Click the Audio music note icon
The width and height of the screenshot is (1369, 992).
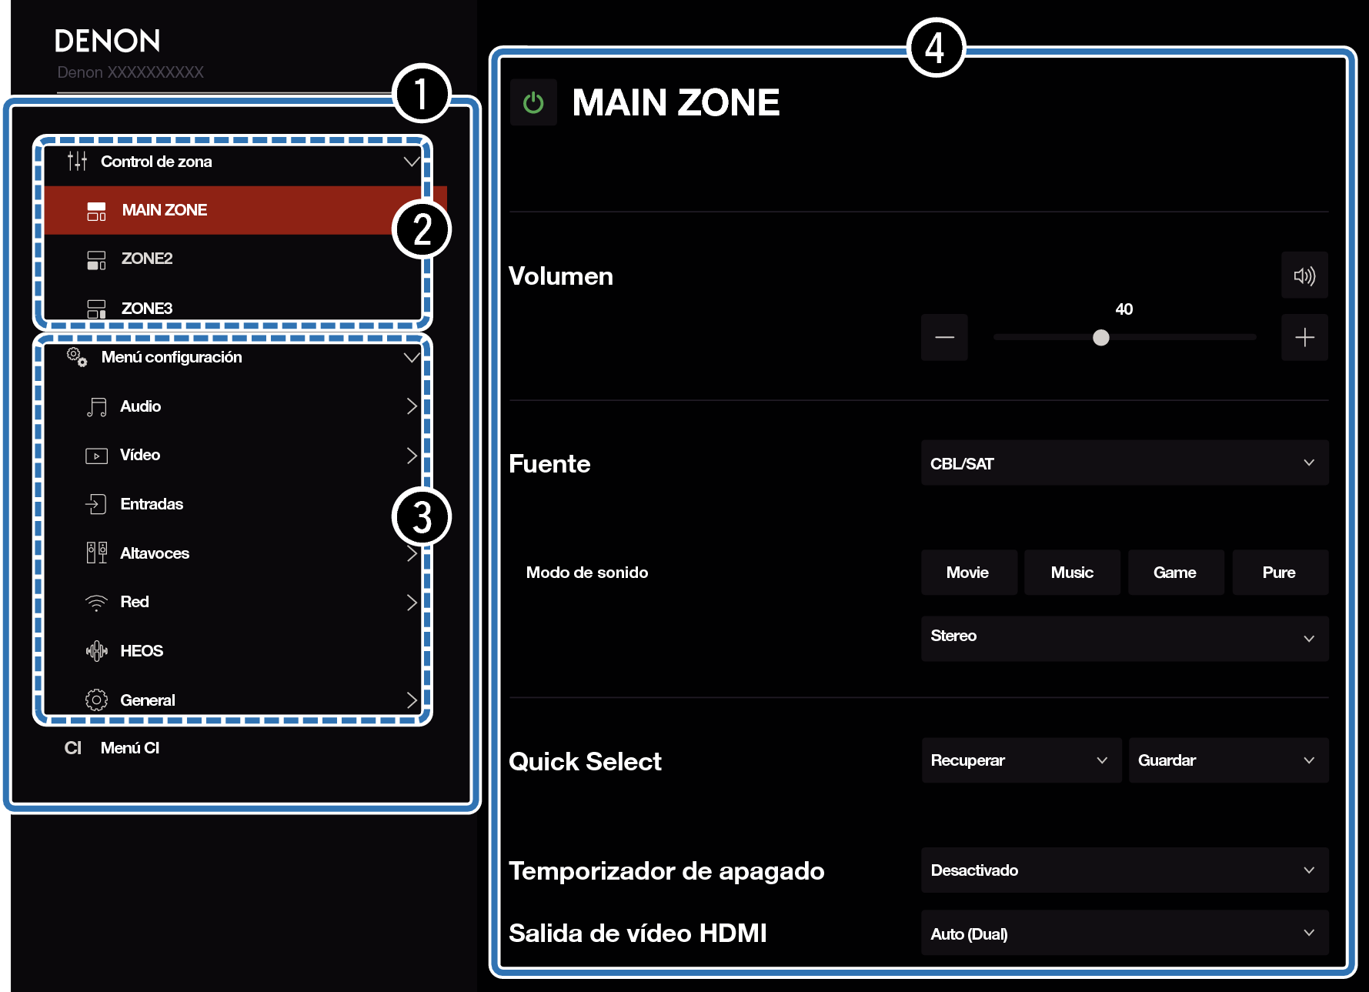tap(96, 407)
